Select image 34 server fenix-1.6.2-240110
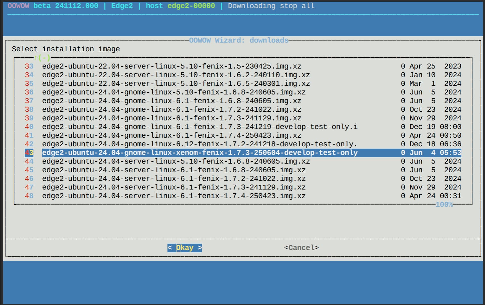The height and width of the screenshot is (305, 485). click(243, 75)
